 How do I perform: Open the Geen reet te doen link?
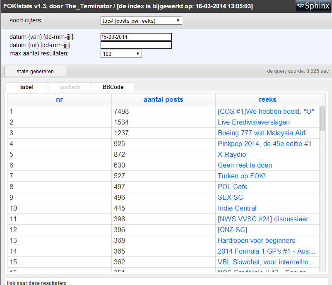coord(245,165)
